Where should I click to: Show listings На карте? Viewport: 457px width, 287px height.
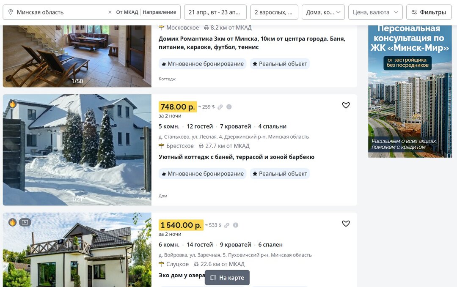click(x=227, y=278)
